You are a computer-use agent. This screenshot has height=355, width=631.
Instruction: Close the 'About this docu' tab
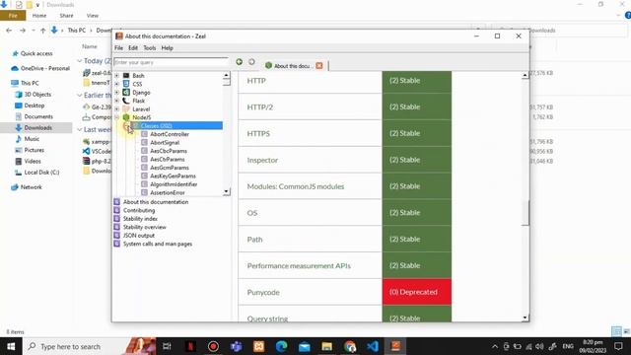click(319, 66)
